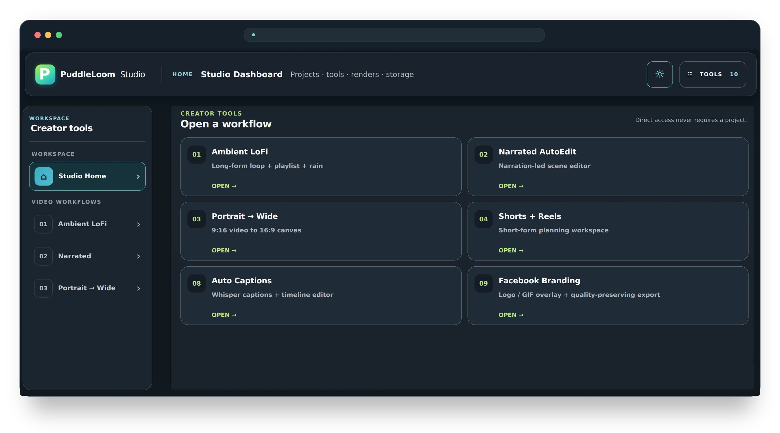Expand sidebar Ambient LoFi chevron

point(139,224)
